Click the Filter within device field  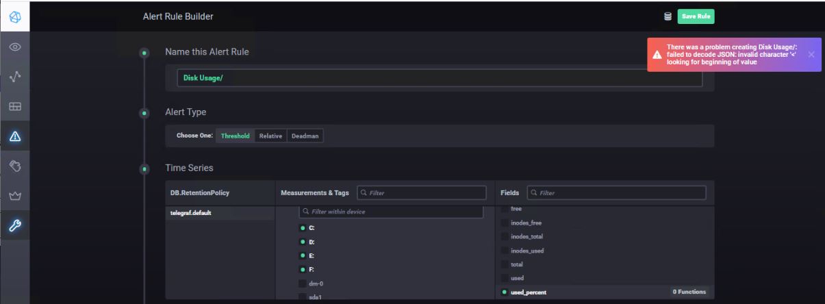pyautogui.click(x=391, y=212)
